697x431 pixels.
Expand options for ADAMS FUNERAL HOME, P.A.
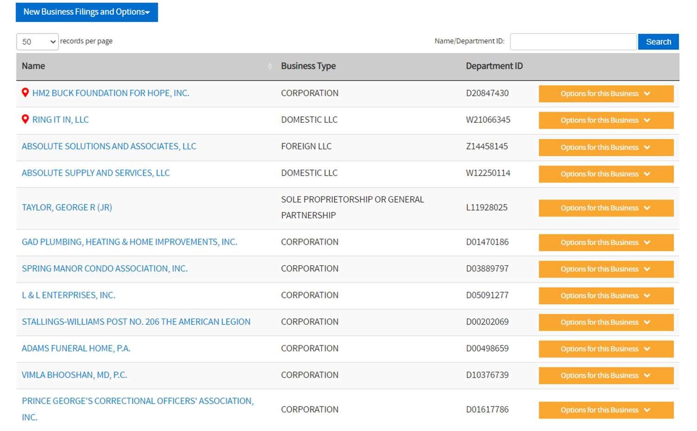coord(606,349)
